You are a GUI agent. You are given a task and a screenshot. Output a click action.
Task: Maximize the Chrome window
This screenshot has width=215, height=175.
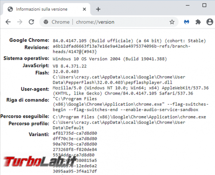coord(204,5)
